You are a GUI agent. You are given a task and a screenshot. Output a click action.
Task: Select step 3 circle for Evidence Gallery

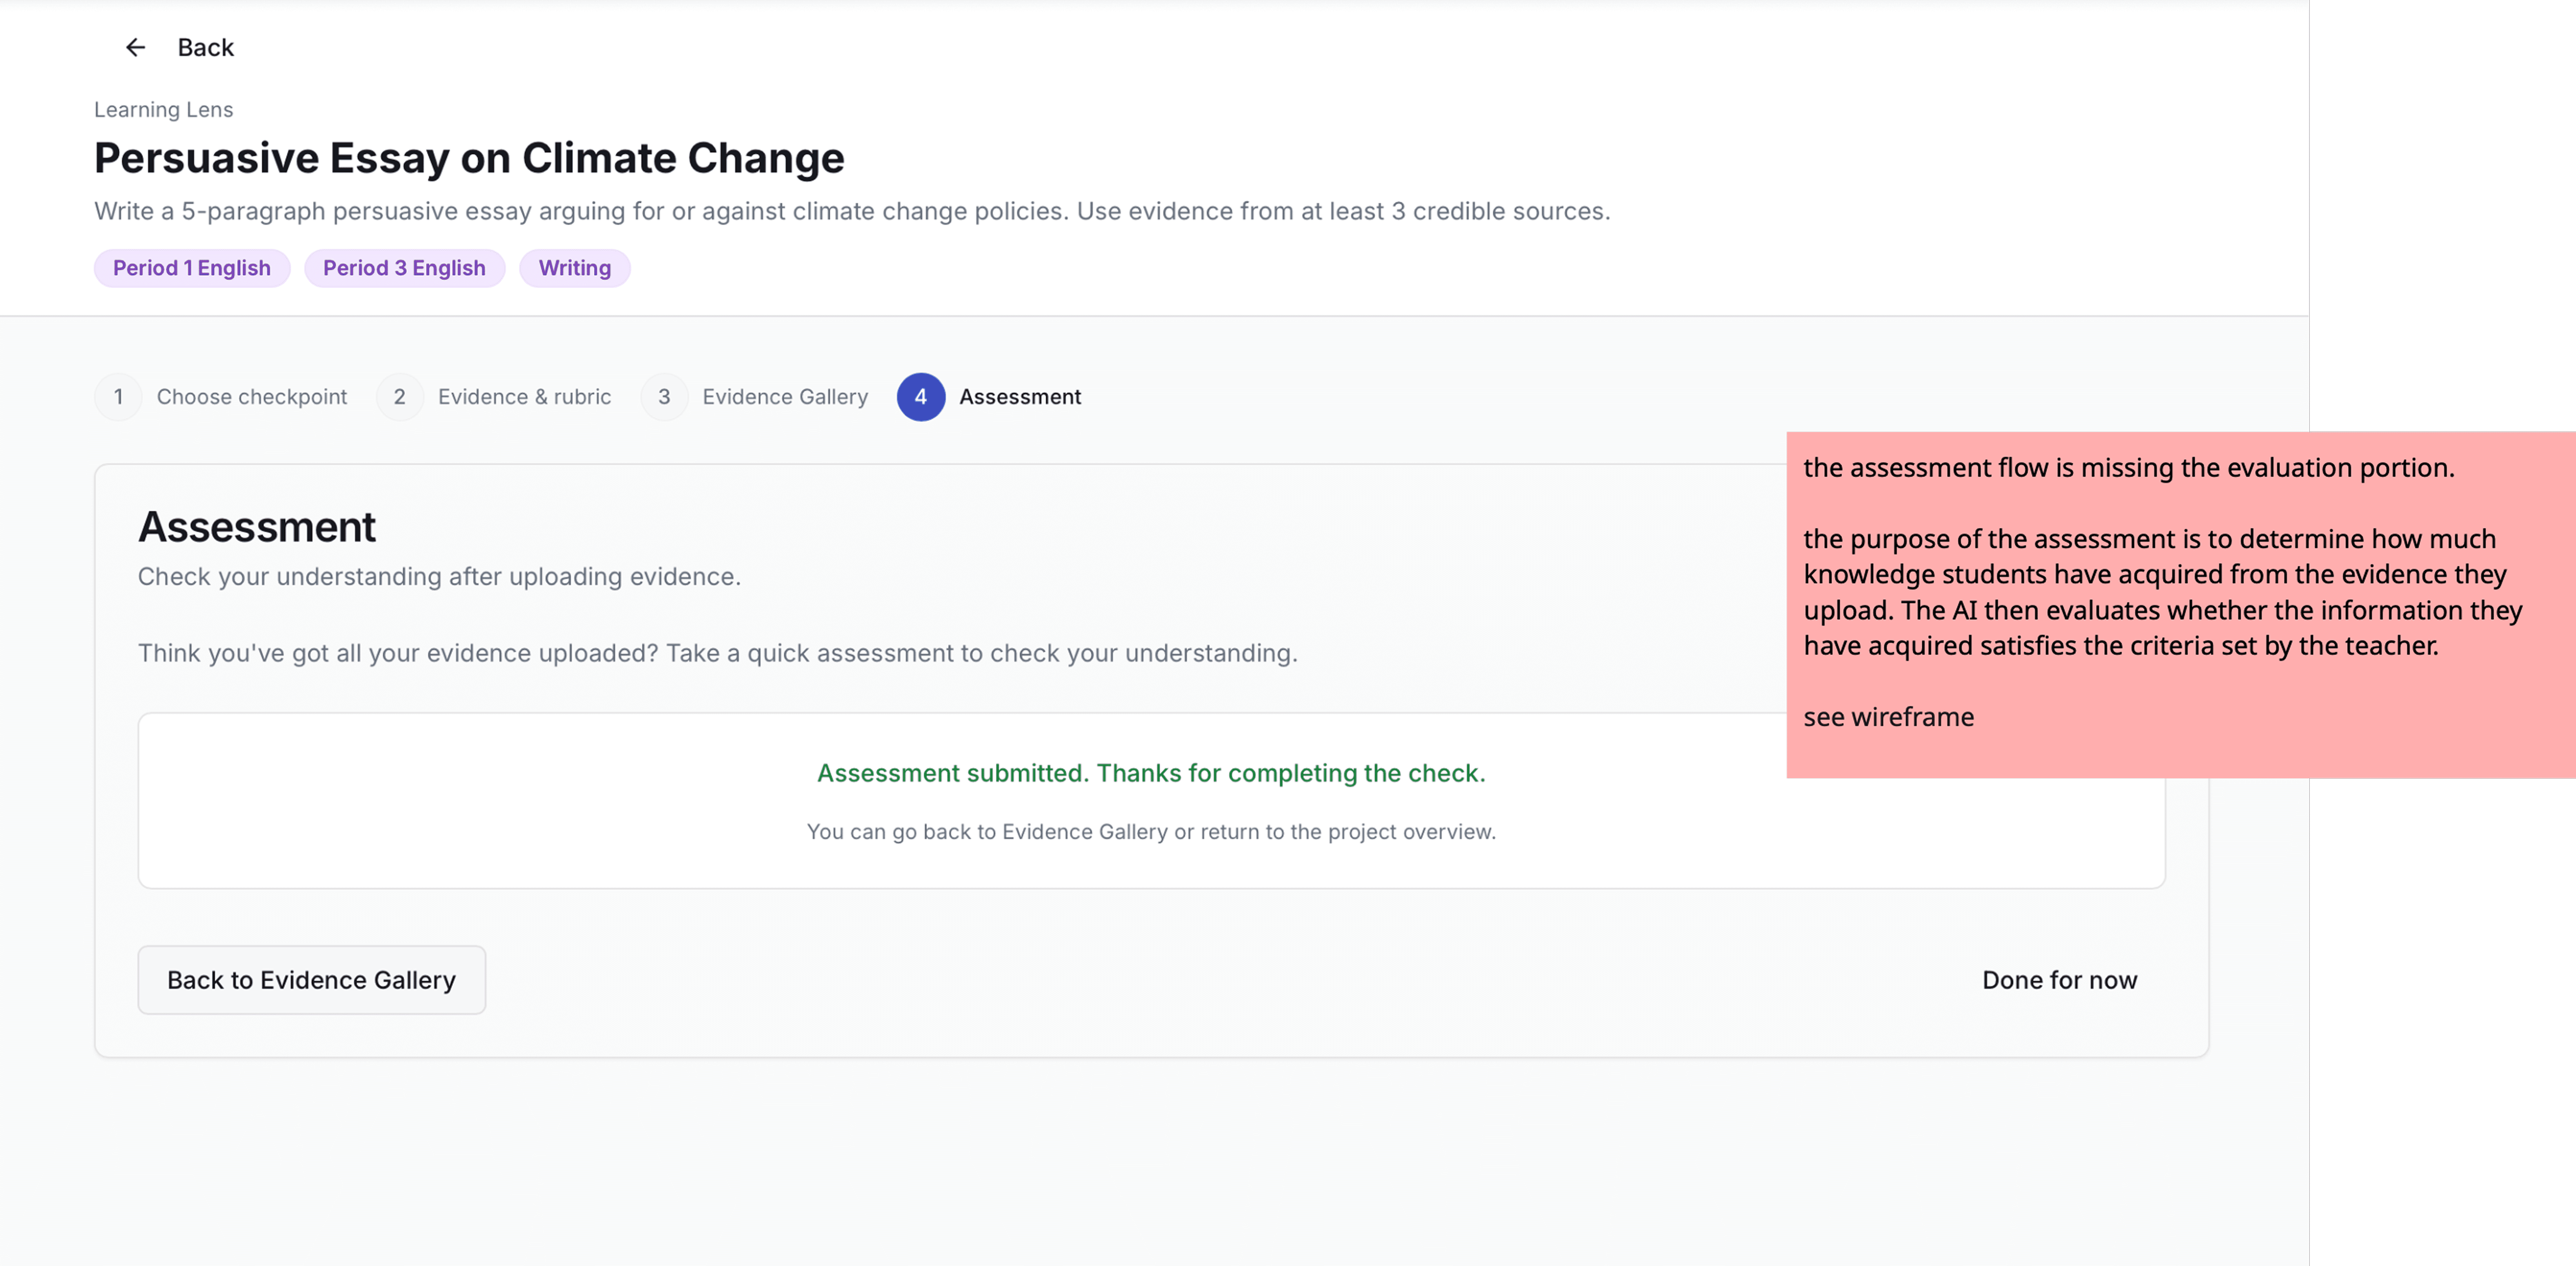(x=664, y=397)
